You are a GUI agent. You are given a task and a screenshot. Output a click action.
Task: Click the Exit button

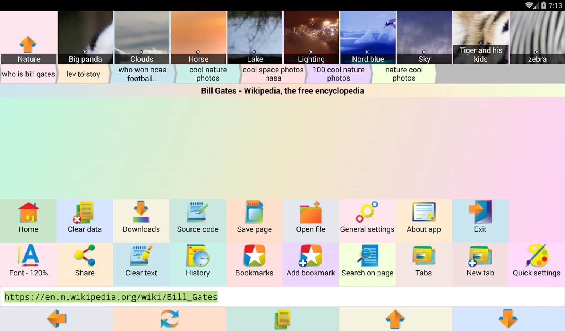point(480,213)
